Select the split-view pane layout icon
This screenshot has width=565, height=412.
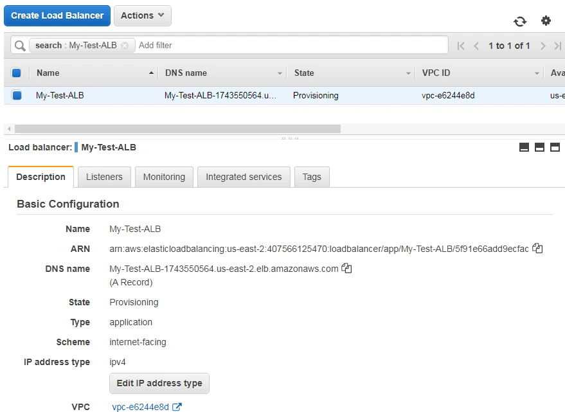(539, 147)
